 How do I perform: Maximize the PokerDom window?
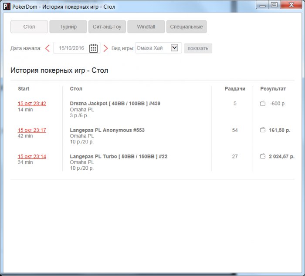[274, 5]
